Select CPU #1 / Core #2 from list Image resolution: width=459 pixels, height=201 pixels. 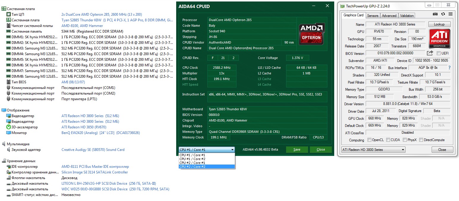(x=207, y=159)
